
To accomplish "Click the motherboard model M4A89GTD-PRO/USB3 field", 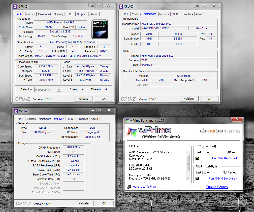I will coord(164,28).
